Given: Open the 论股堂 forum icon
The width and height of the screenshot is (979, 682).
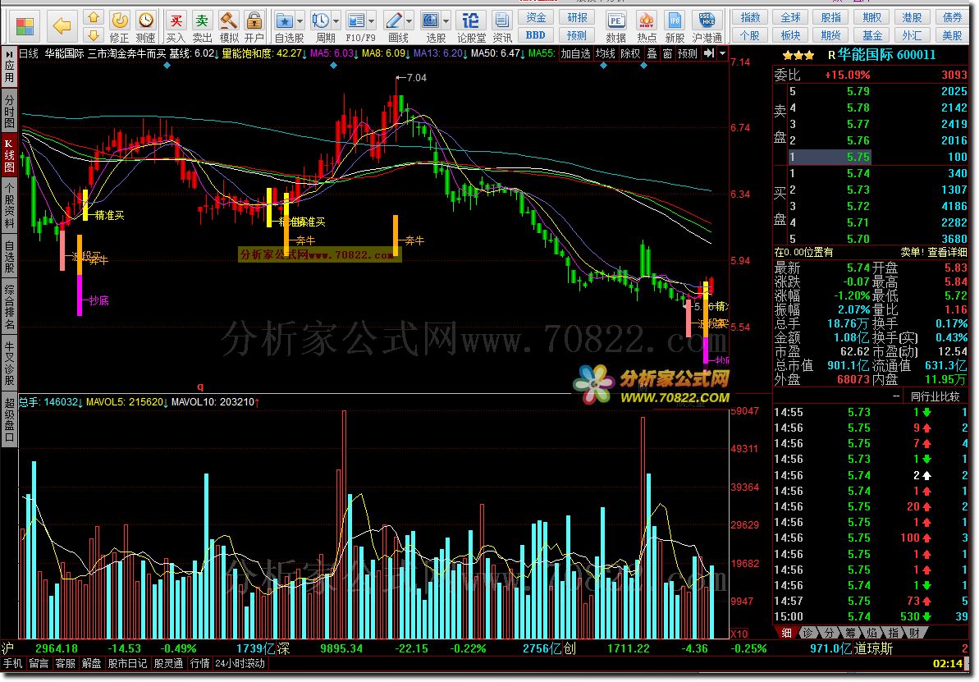Looking at the screenshot, I should point(471,27).
